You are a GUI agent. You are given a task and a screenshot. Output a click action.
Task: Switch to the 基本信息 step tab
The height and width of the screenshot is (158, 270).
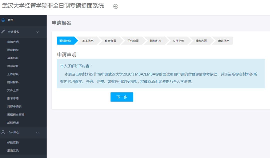coord(88,41)
